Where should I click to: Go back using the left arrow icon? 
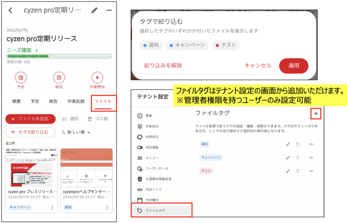(10, 10)
